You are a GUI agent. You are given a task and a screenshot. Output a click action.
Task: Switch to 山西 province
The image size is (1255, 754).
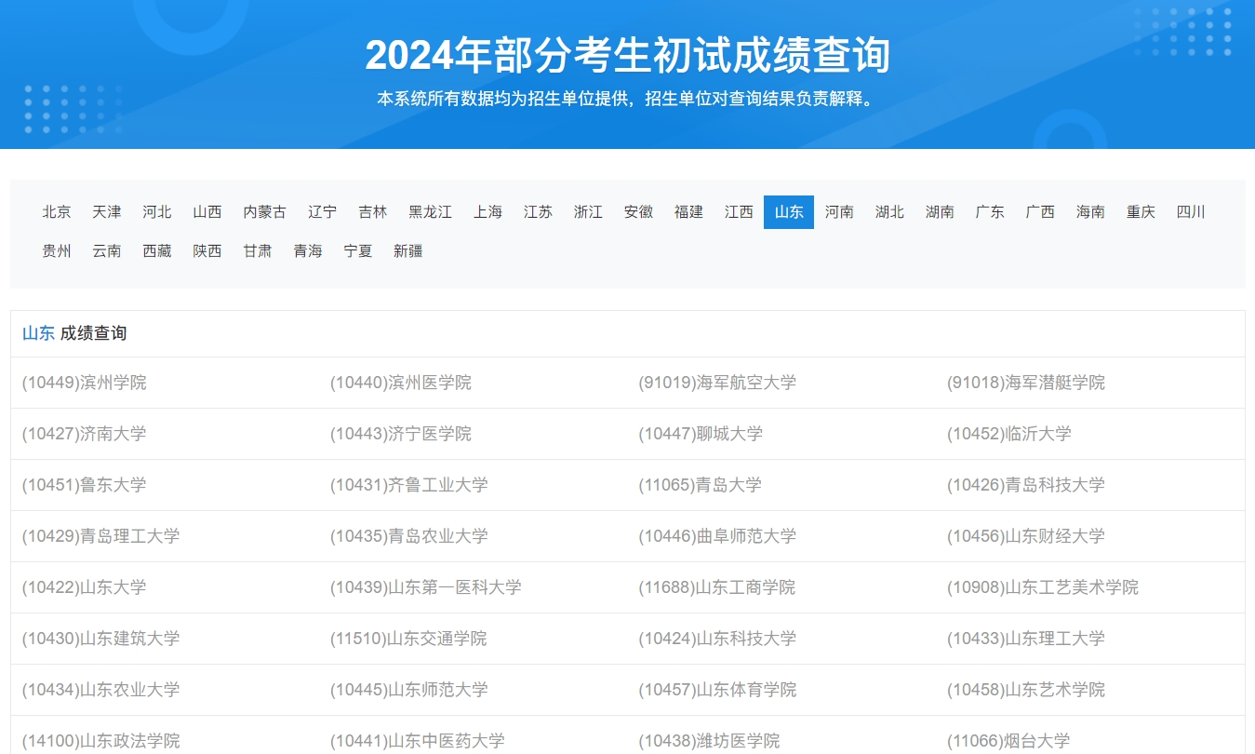click(207, 212)
